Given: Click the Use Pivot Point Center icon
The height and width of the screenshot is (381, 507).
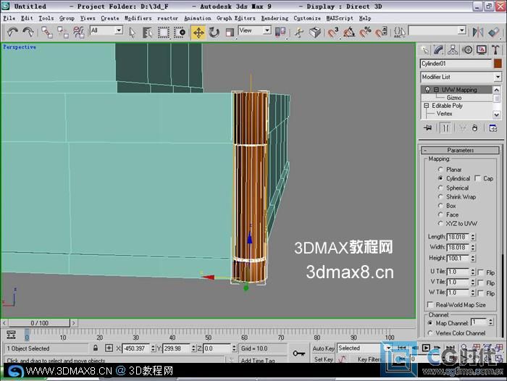Looking at the screenshot, I should click(280, 32).
